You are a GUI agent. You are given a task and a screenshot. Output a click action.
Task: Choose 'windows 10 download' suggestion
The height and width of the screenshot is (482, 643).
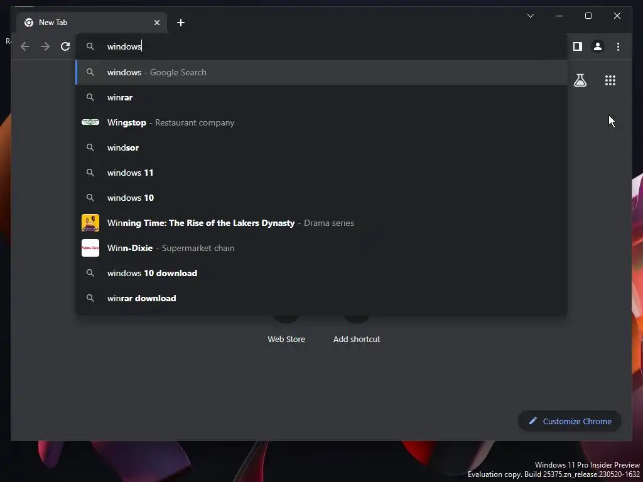[321, 273]
